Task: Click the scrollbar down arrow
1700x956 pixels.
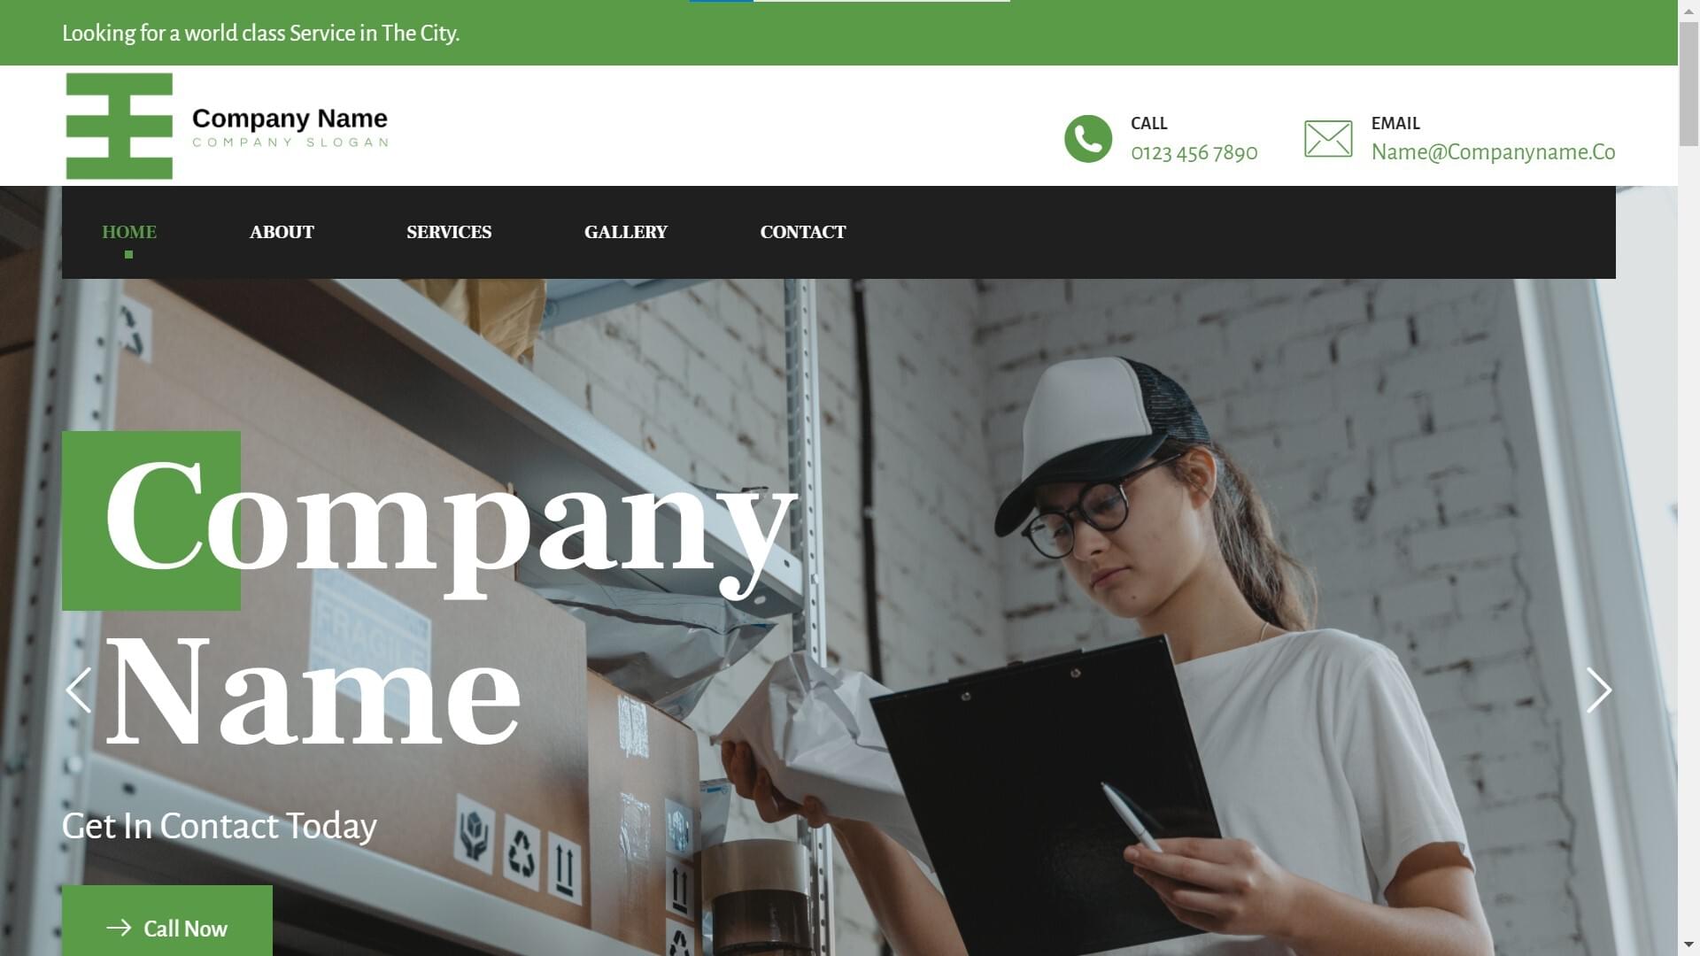Action: 1689,945
